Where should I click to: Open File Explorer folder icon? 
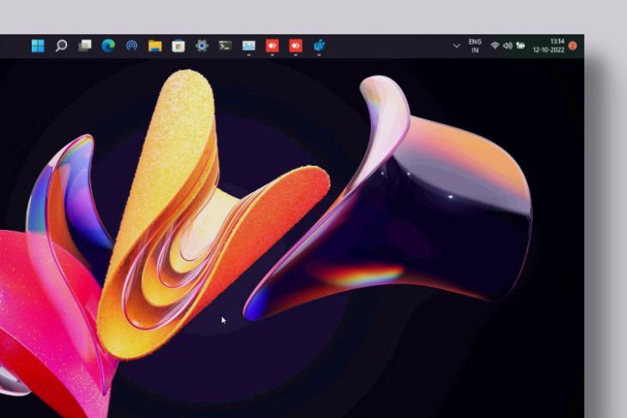point(155,46)
